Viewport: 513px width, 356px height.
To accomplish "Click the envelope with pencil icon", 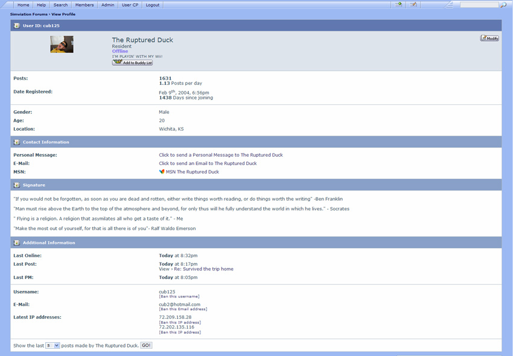I will point(413,4).
